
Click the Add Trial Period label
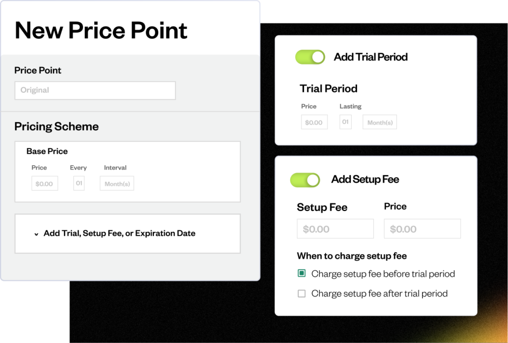[371, 57]
